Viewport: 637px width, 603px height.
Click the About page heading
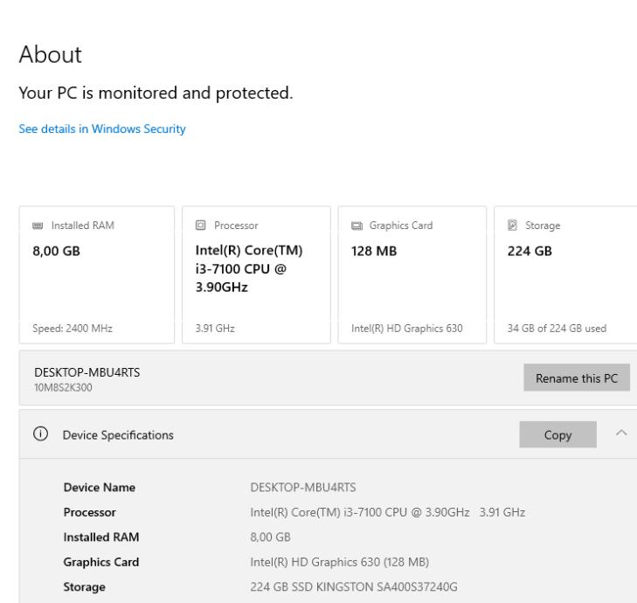click(50, 54)
